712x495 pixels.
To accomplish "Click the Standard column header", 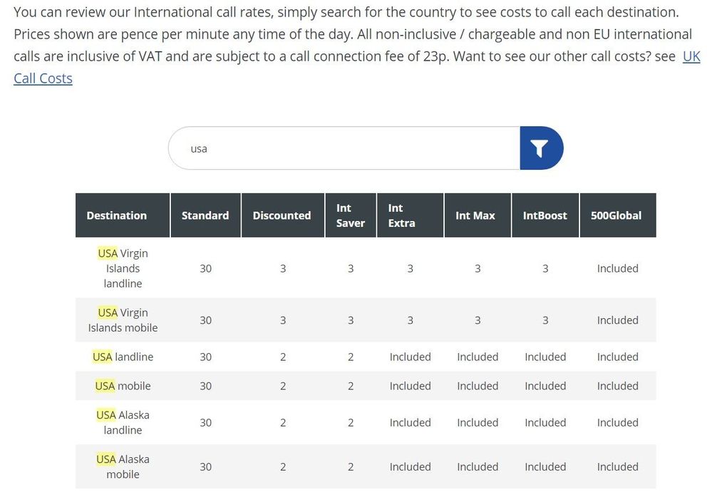I will (205, 215).
